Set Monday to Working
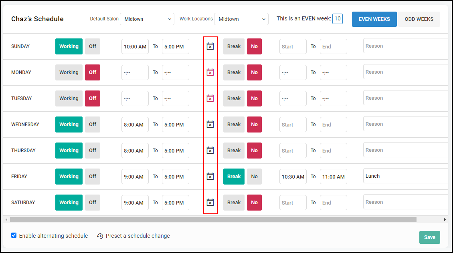The image size is (453, 253). 69,72
